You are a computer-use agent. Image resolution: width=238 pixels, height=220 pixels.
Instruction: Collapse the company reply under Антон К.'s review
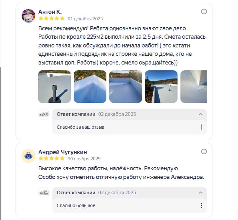point(201,114)
